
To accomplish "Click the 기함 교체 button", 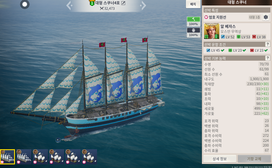I will pos(254,158).
